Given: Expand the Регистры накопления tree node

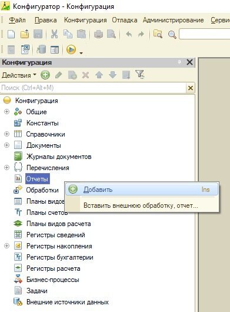Looking at the screenshot, I should [6, 246].
